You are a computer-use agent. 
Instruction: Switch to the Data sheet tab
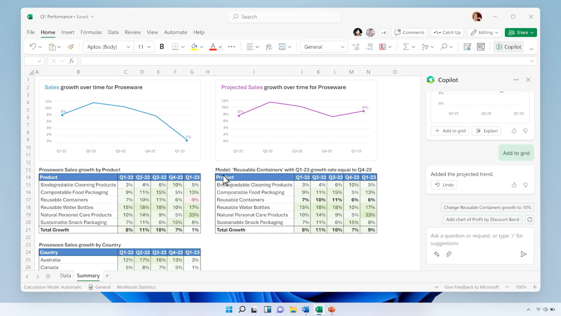[x=65, y=275]
